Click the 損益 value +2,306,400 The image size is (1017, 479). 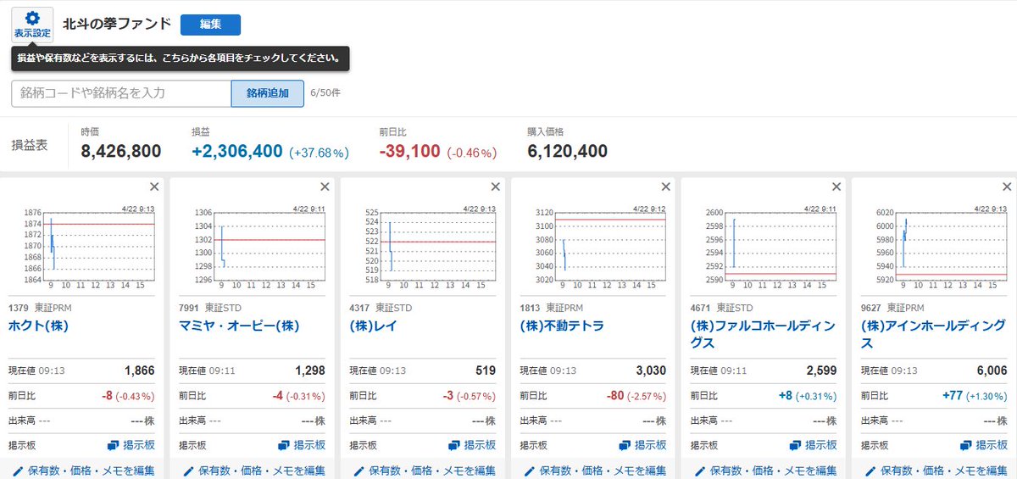coord(237,152)
